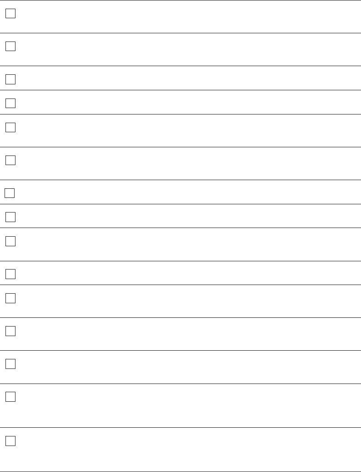Screen dimensions: 361x472
Task: Toggle the eighth row's checkbox
Action: [10, 217]
